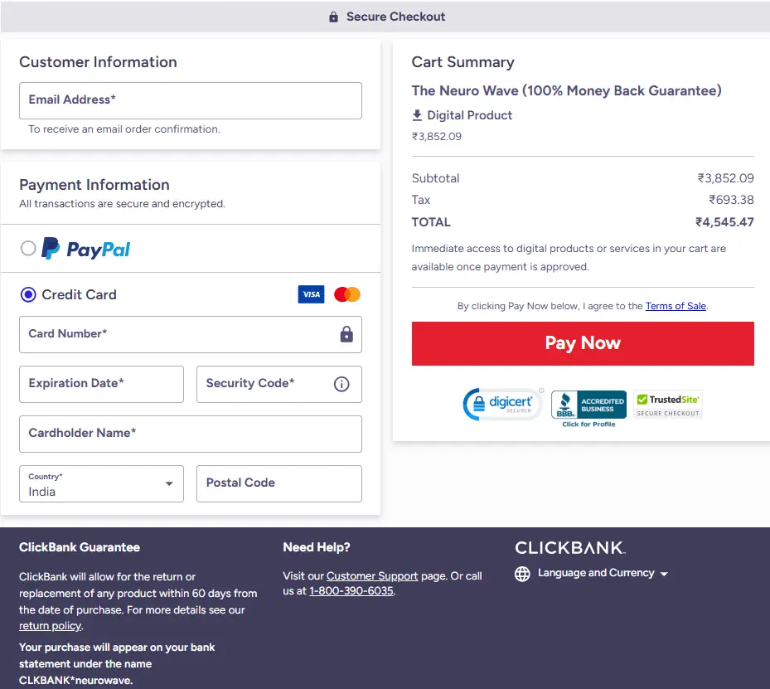Click the Pay Now button
The height and width of the screenshot is (689, 770).
pyautogui.click(x=582, y=343)
